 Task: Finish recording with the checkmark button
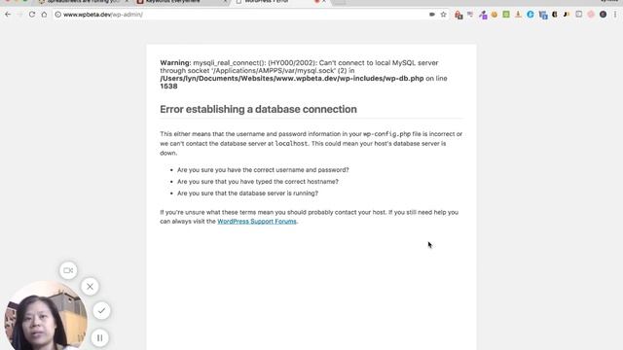[101, 310]
